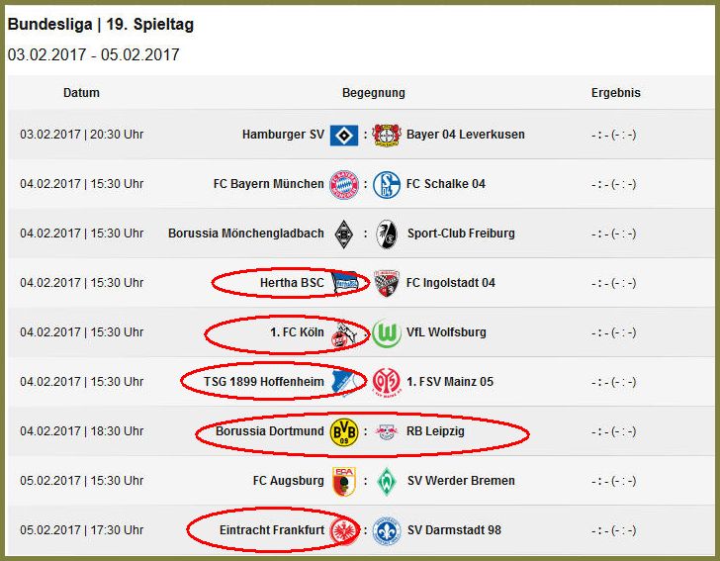This screenshot has height=561, width=720.
Task: Open the Hertha BSC team name
Action: click(x=292, y=283)
